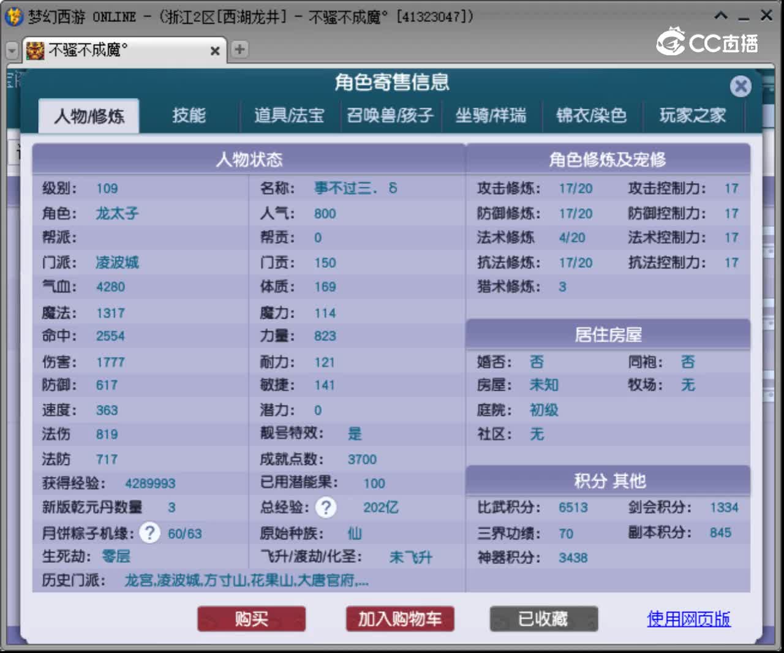784x653 pixels.
Task: Click the 人物状态 section header
Action: point(249,159)
